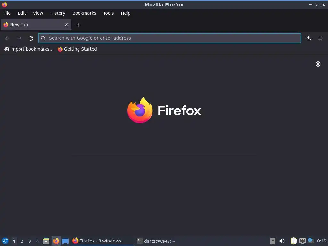This screenshot has width=328, height=246.
Task: Select the New Tab tab
Action: click(x=36, y=25)
